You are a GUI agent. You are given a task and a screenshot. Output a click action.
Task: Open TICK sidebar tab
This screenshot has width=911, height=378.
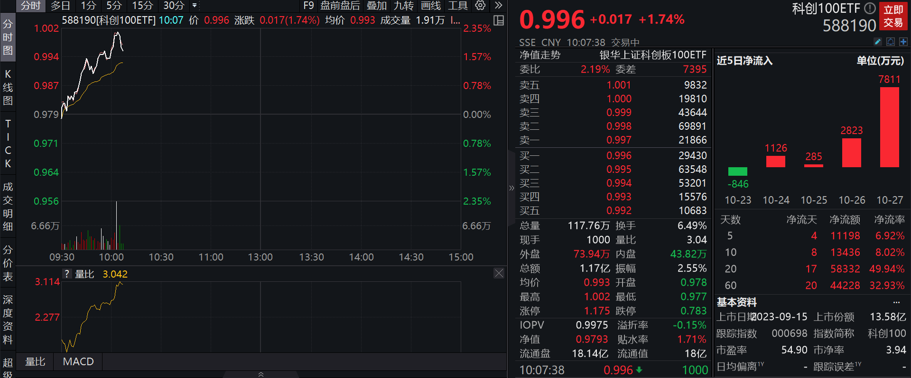(x=8, y=144)
